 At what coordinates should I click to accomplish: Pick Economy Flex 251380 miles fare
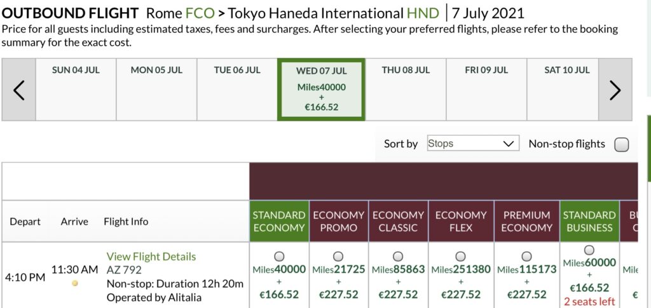[x=460, y=256]
